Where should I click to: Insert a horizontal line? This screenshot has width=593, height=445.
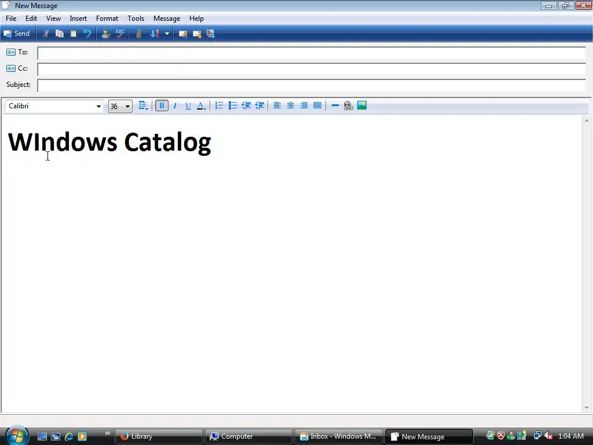pos(335,105)
